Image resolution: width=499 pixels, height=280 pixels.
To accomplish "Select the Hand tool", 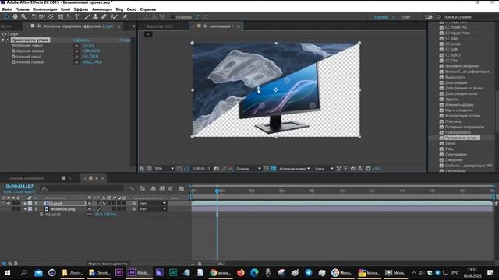I will tap(15, 16).
